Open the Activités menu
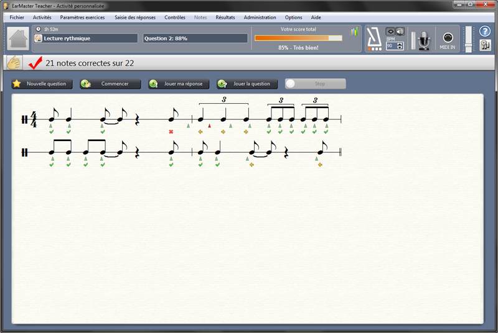 pos(42,17)
